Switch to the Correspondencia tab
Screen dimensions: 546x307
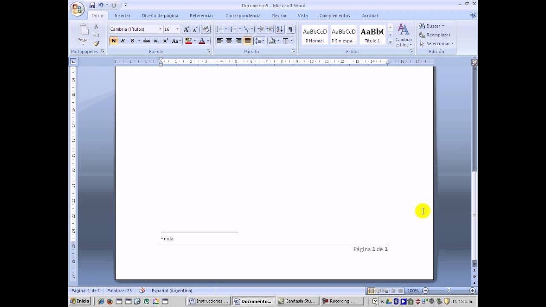(243, 16)
